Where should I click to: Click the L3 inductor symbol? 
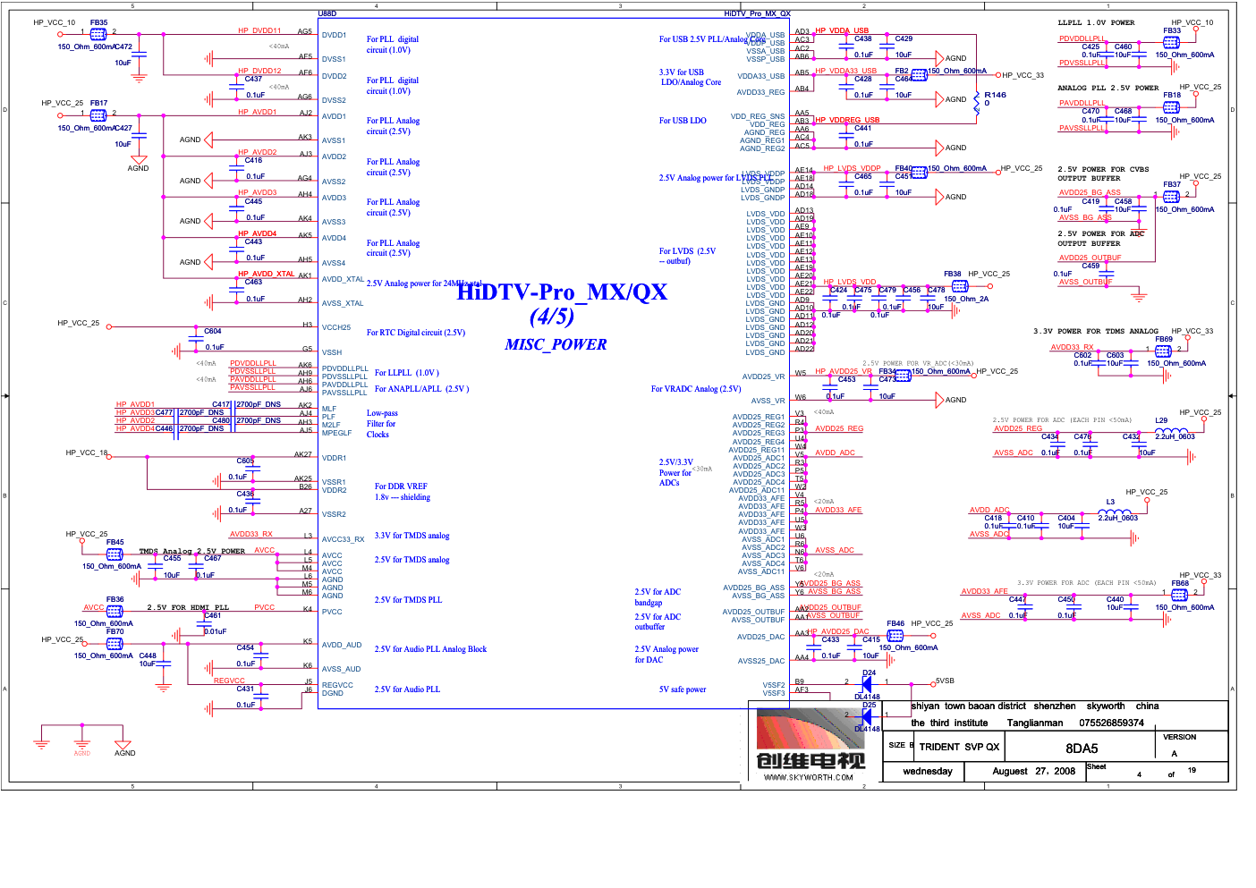(x=1115, y=511)
